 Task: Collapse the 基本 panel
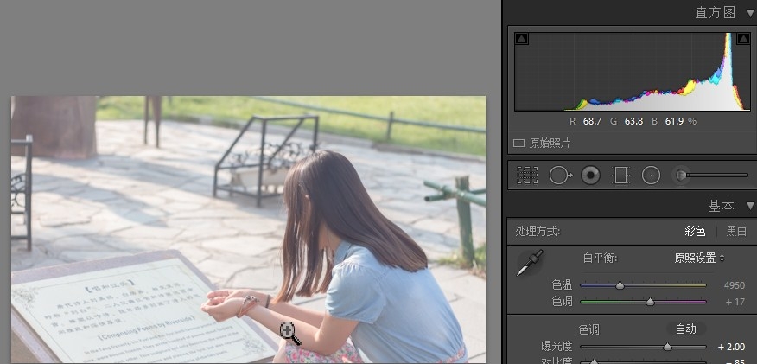pyautogui.click(x=749, y=206)
